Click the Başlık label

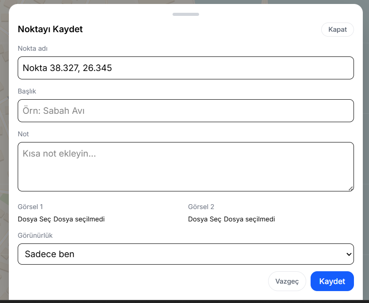click(x=27, y=91)
